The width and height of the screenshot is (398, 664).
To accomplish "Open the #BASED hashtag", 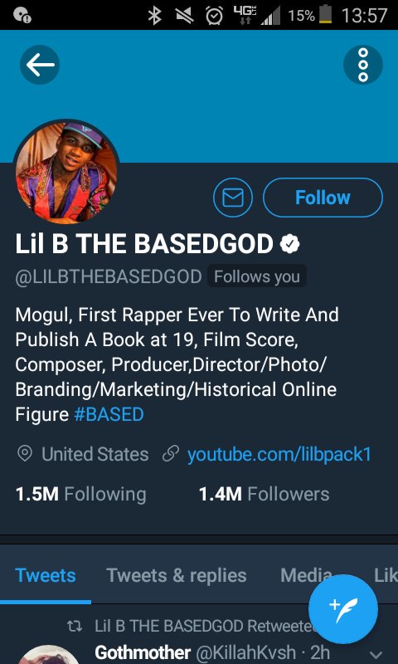I will [x=109, y=414].
